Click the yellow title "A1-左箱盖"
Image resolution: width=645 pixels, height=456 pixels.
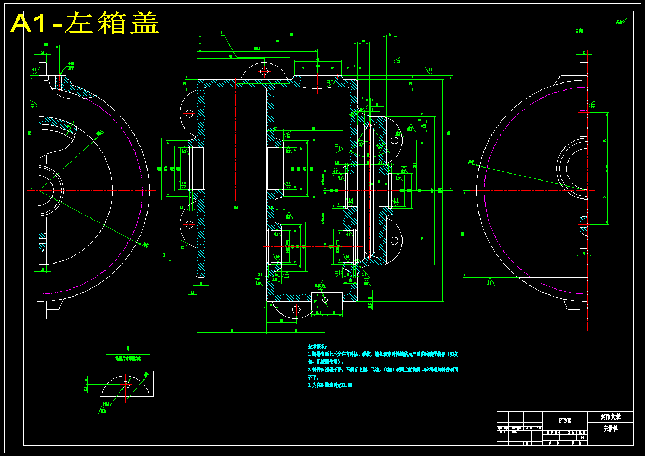tap(85, 24)
